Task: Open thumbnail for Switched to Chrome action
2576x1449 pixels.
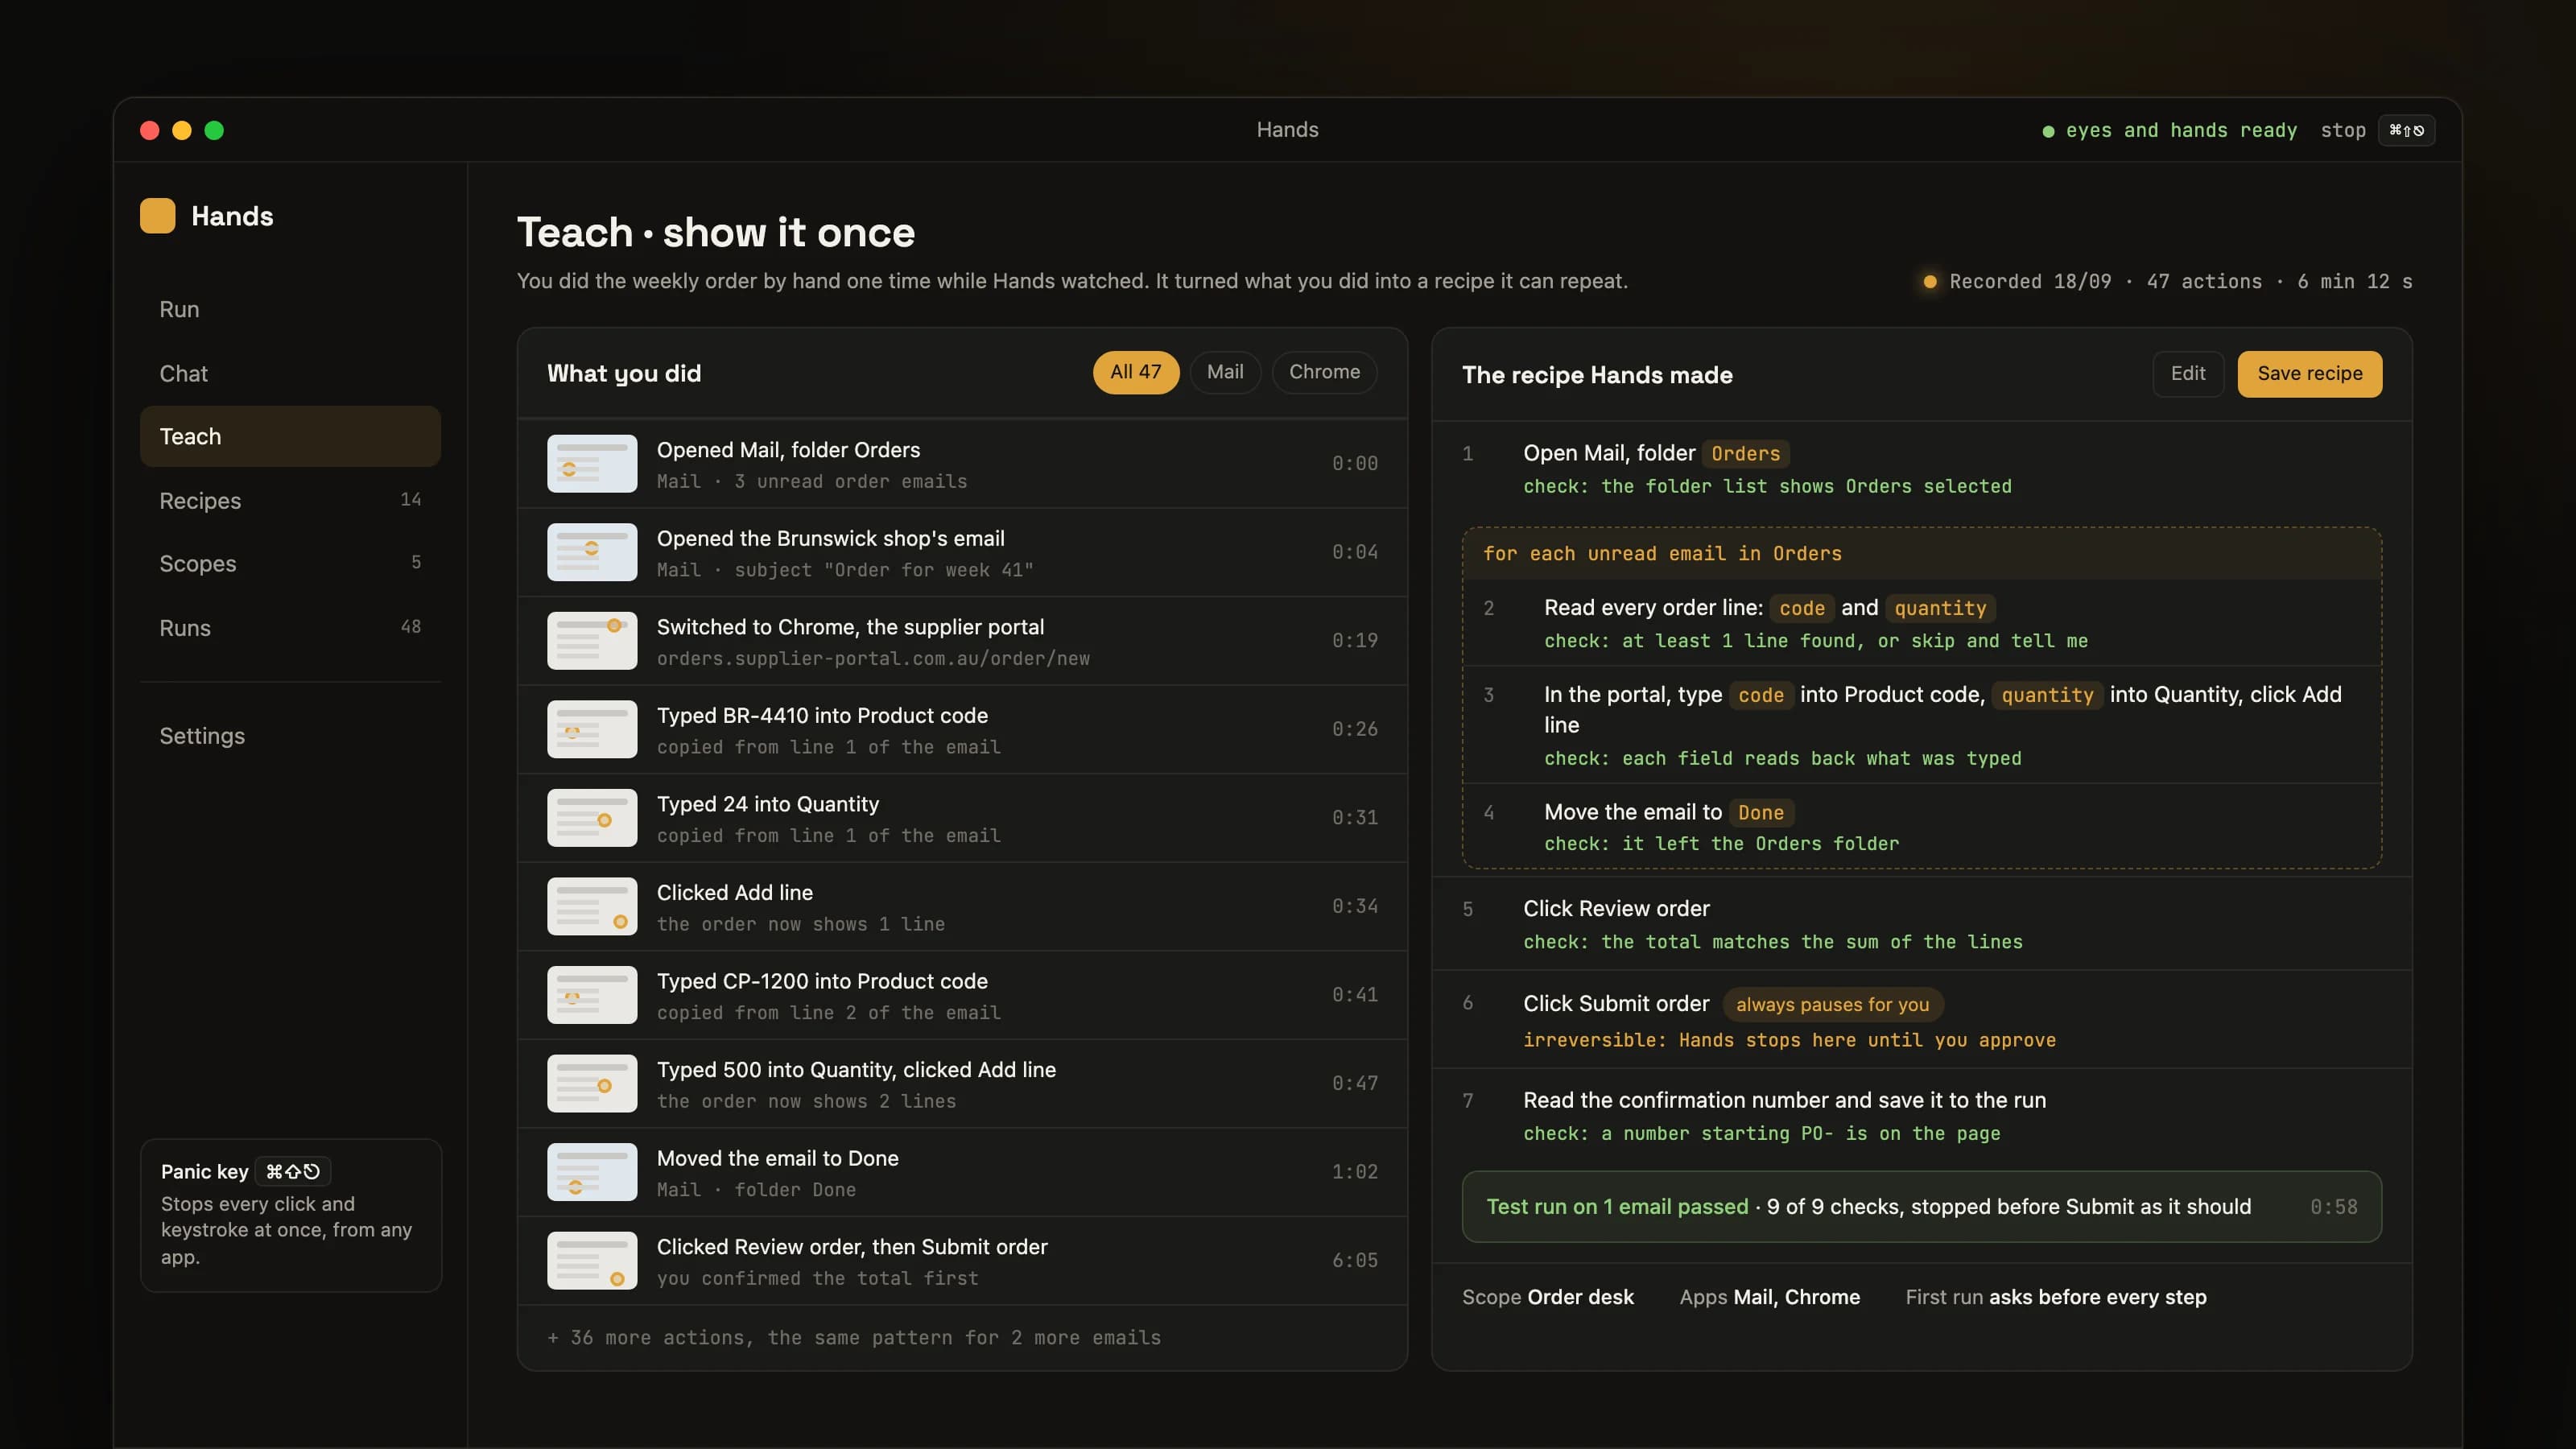Action: (x=592, y=640)
